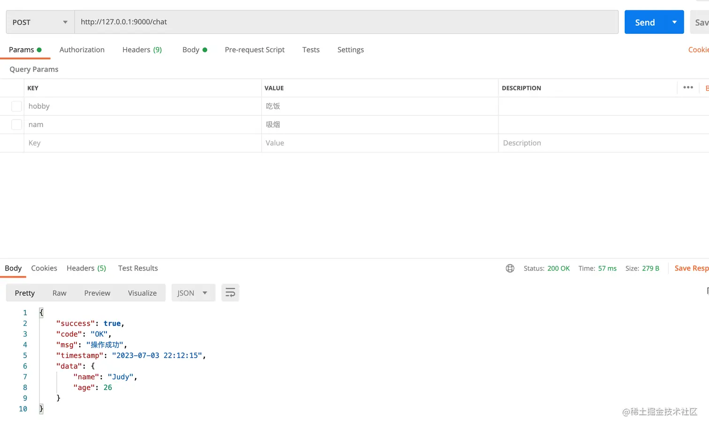Click the request URL input field
The image size is (709, 428).
point(347,22)
